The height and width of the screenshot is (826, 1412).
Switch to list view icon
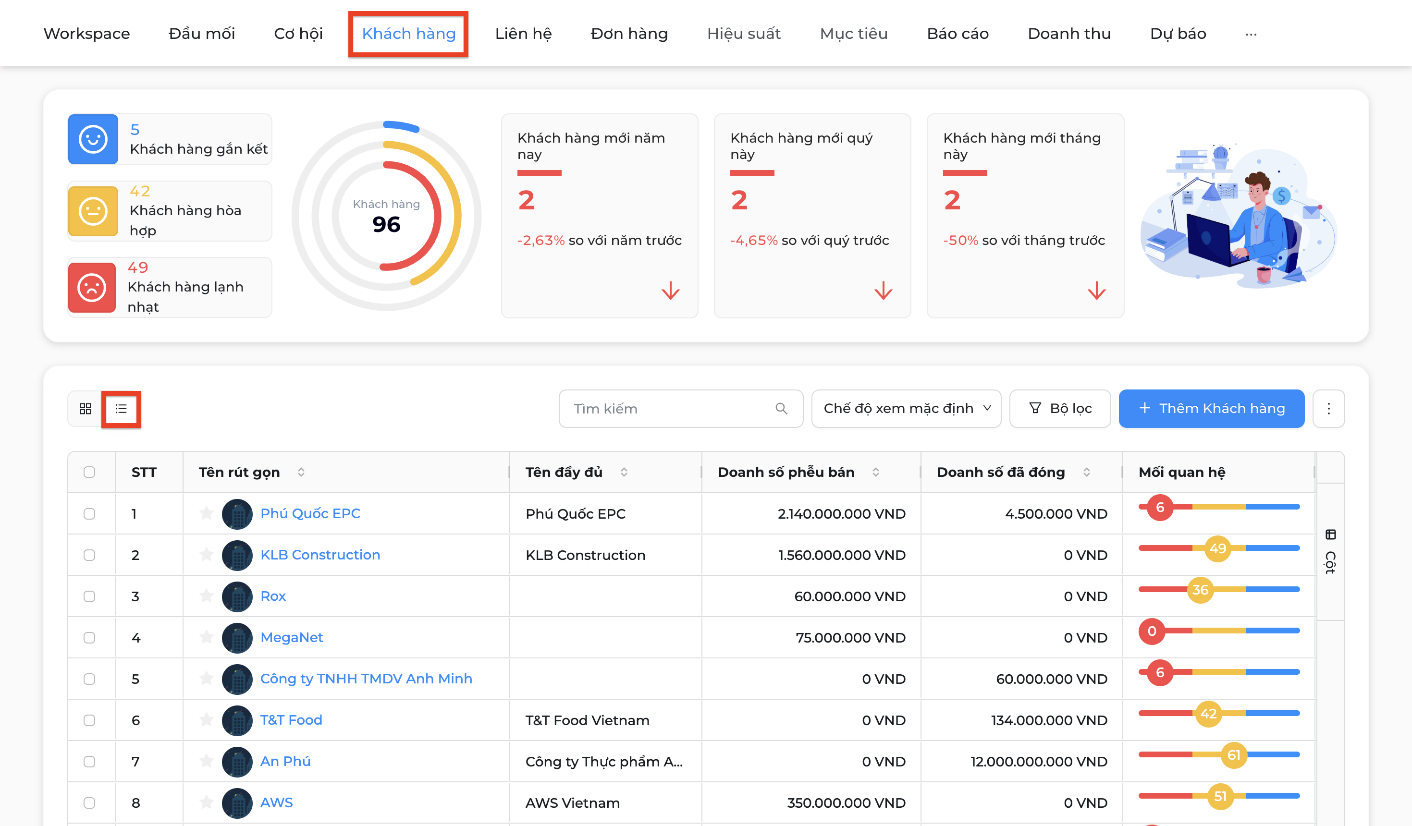(x=121, y=409)
